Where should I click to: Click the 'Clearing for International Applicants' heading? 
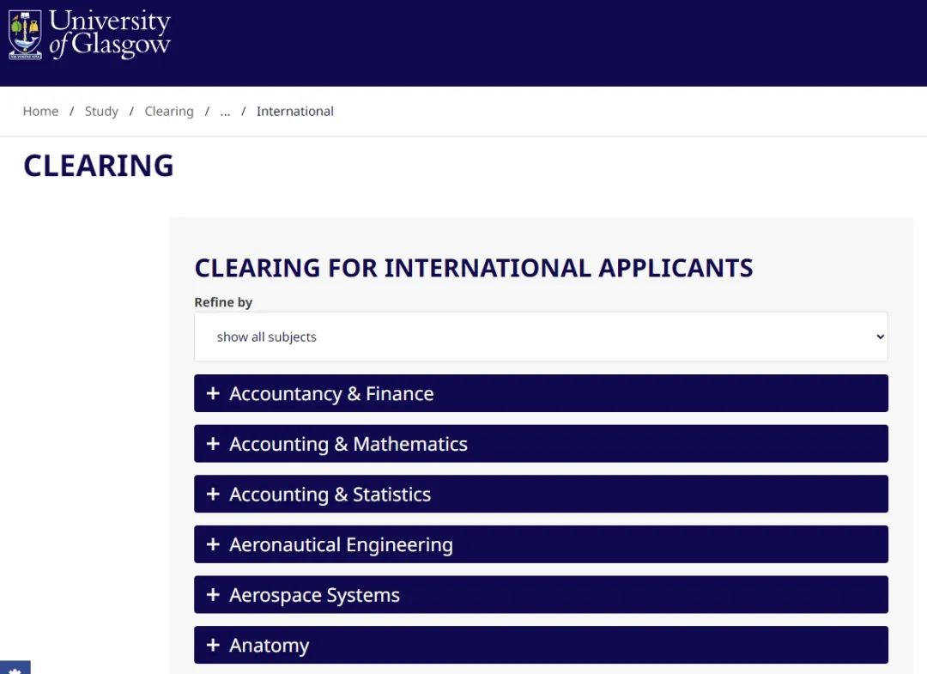click(474, 268)
